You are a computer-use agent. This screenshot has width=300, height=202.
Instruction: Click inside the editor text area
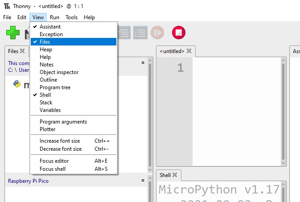[237, 111]
